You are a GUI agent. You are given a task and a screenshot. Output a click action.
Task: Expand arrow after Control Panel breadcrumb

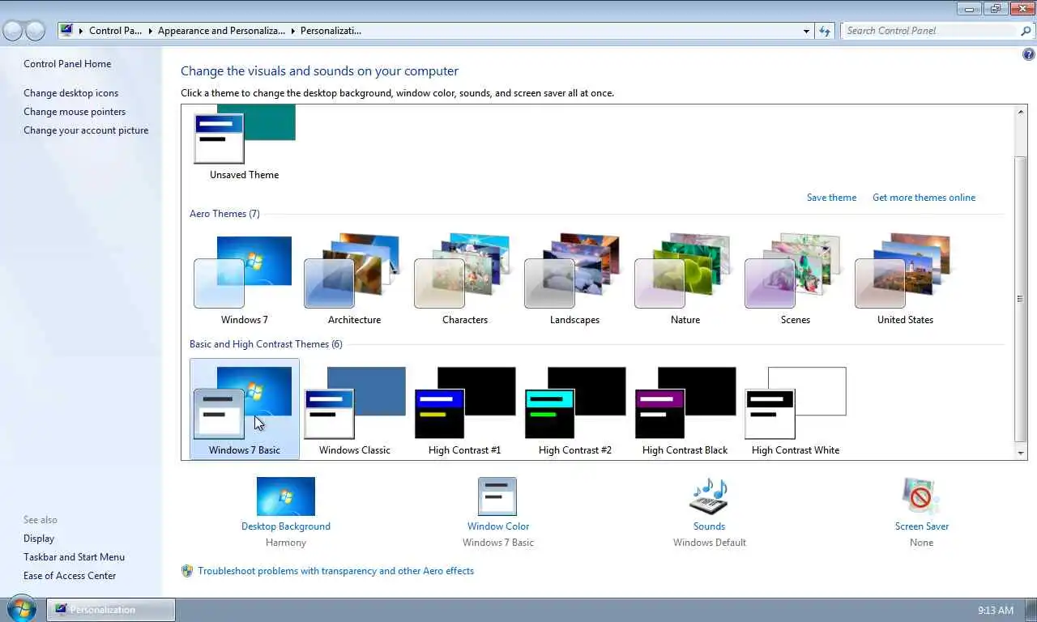point(150,31)
